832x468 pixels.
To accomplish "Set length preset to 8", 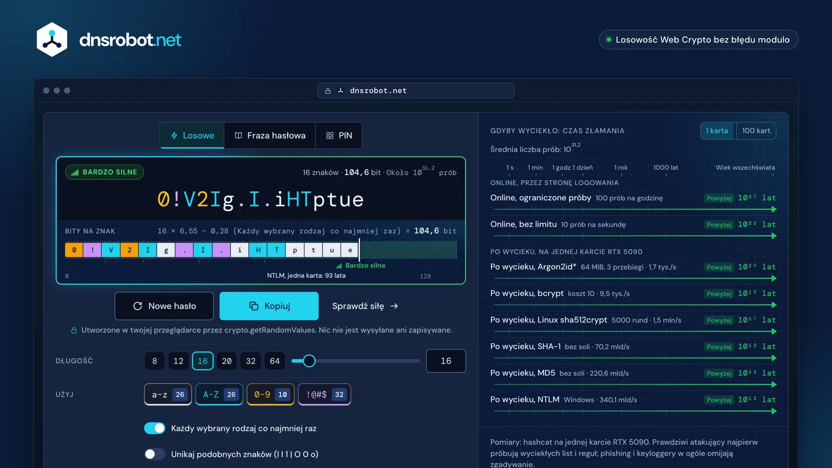I will tap(154, 361).
